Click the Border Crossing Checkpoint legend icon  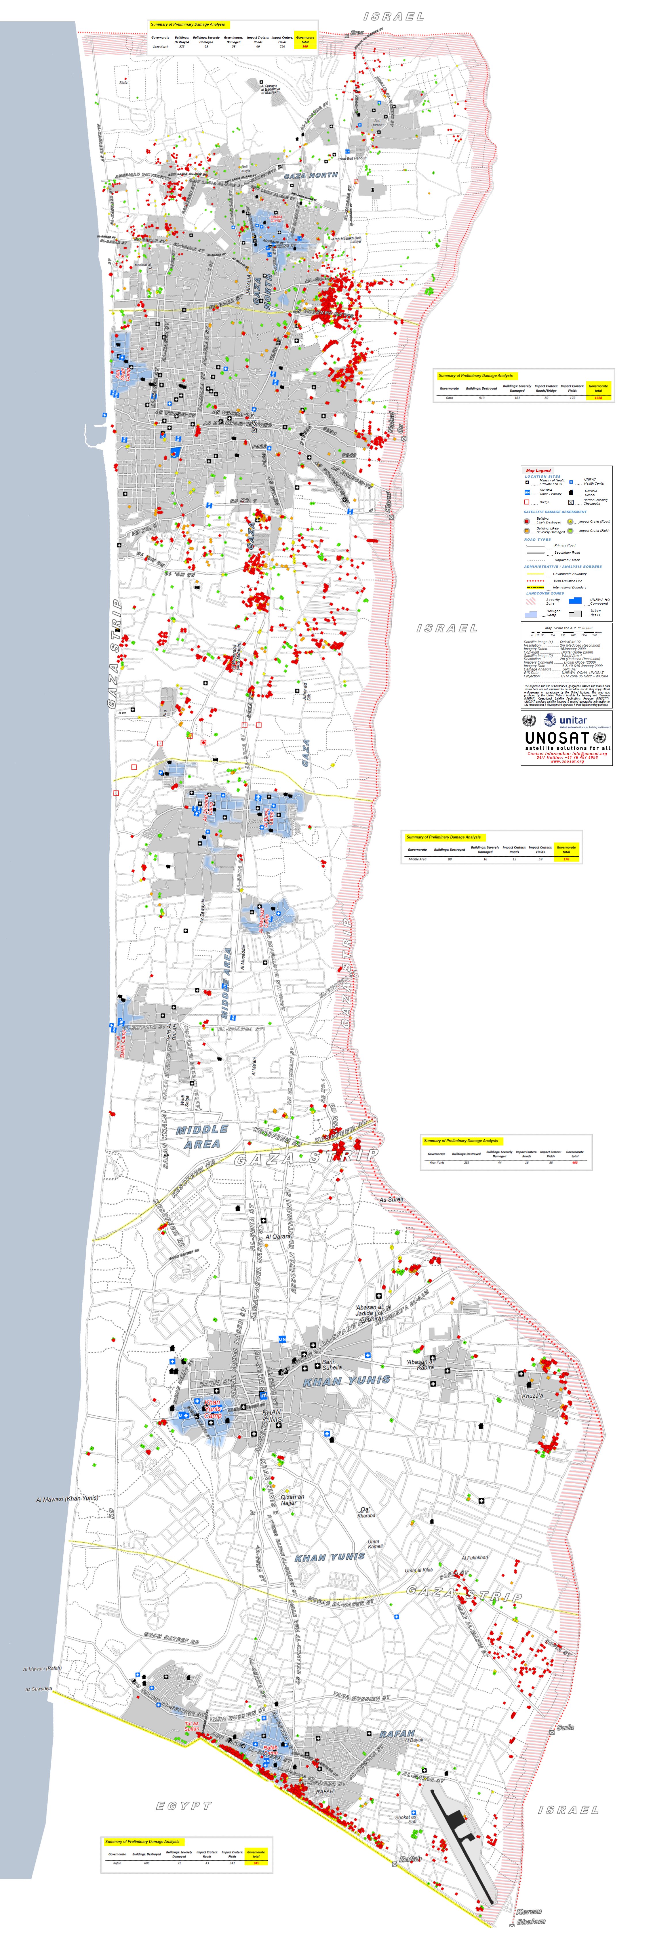(x=571, y=502)
